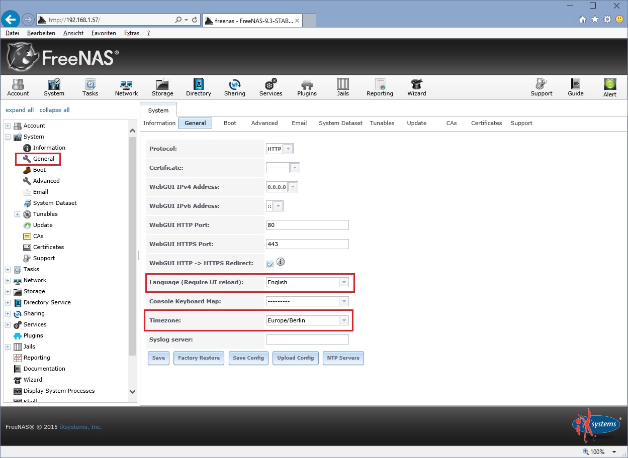Open the browser zoom level 100% control

(x=600, y=451)
